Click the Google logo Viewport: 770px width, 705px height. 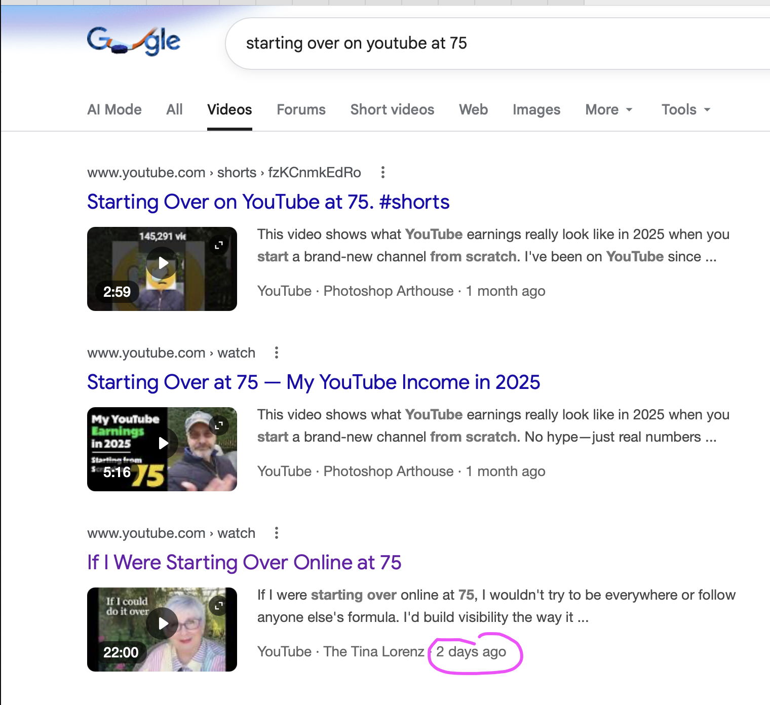coord(133,41)
